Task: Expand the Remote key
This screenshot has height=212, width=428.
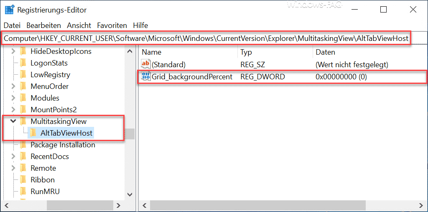Action: coord(13,168)
